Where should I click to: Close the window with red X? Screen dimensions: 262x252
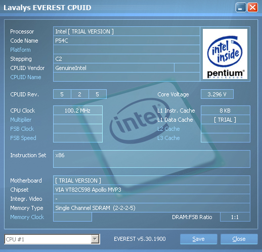pyautogui.click(x=252, y=8)
